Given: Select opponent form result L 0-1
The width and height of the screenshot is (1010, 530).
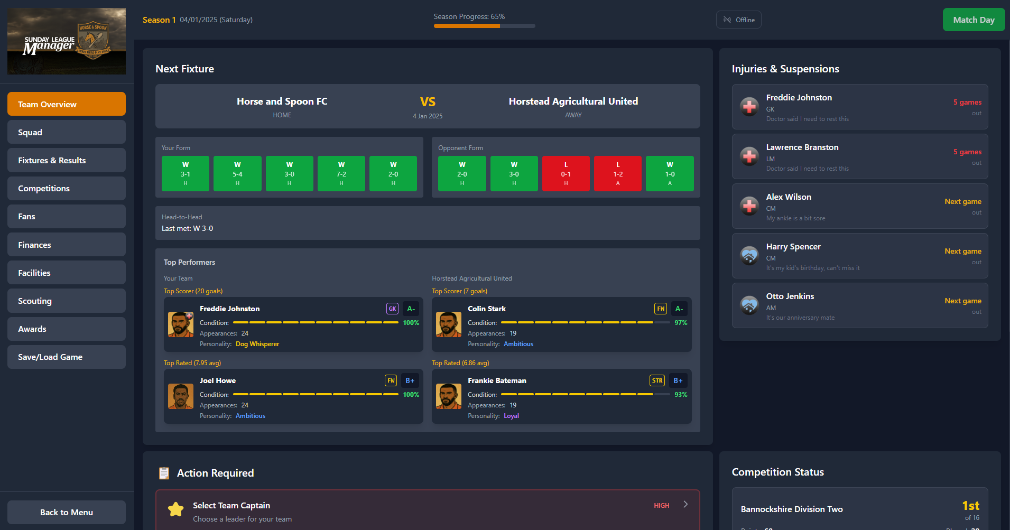Looking at the screenshot, I should tap(566, 173).
